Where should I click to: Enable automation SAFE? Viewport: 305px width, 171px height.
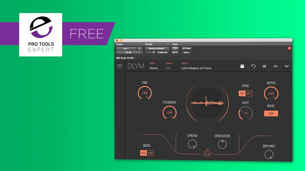(175, 52)
